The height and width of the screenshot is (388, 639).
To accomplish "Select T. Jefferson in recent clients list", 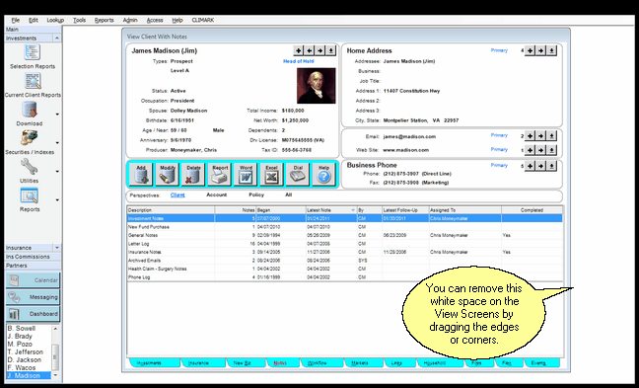I will click(26, 352).
